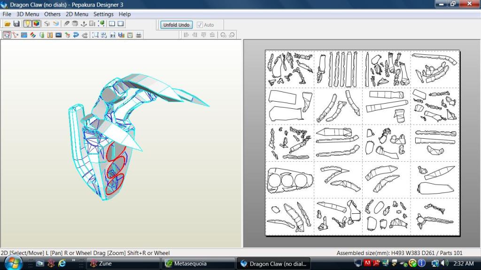Launch Internet Explorer from quick launch
Viewport: 481px width, 270px height.
pos(62,263)
